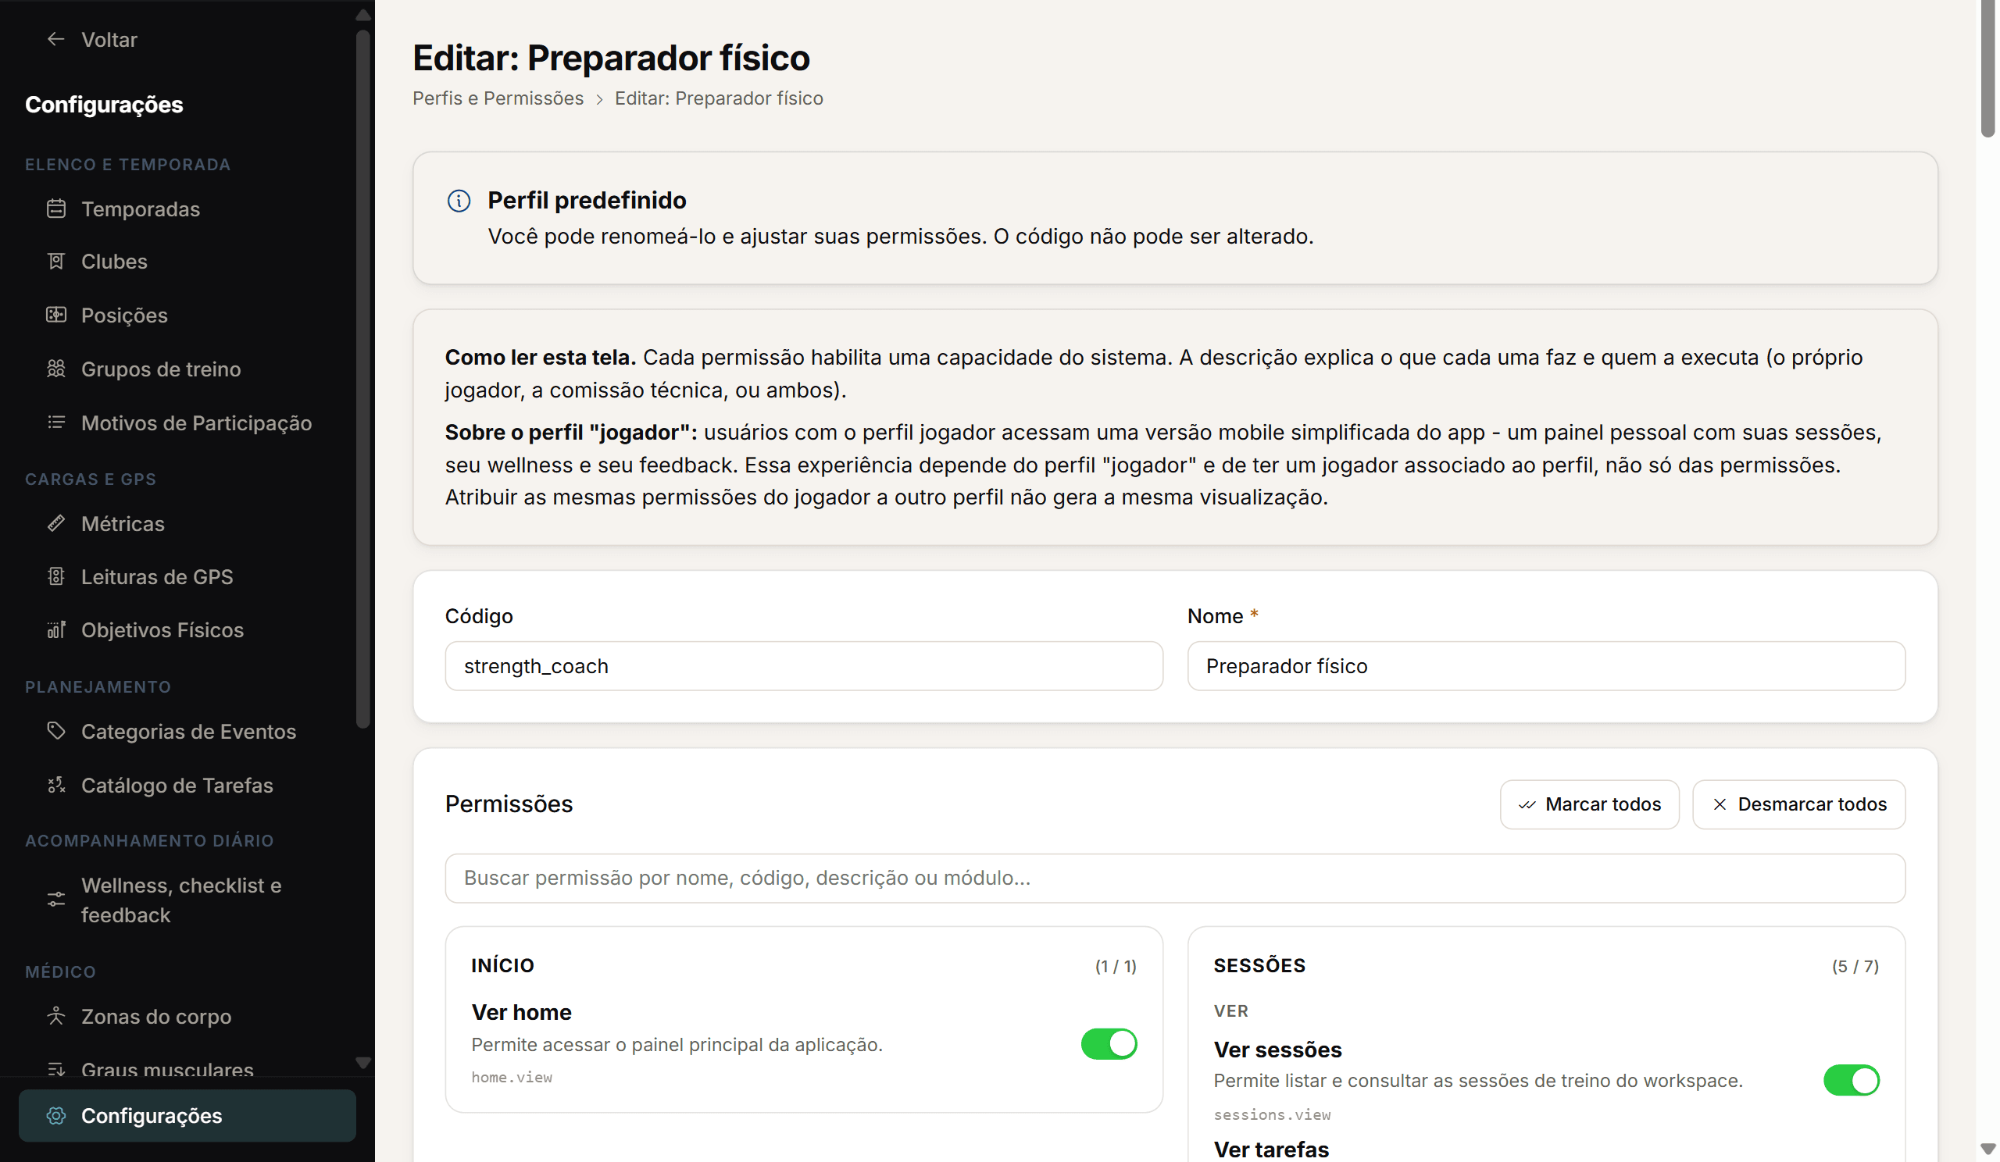Click the Código field with strength_coach
Image resolution: width=2000 pixels, height=1162 pixels.
803,666
